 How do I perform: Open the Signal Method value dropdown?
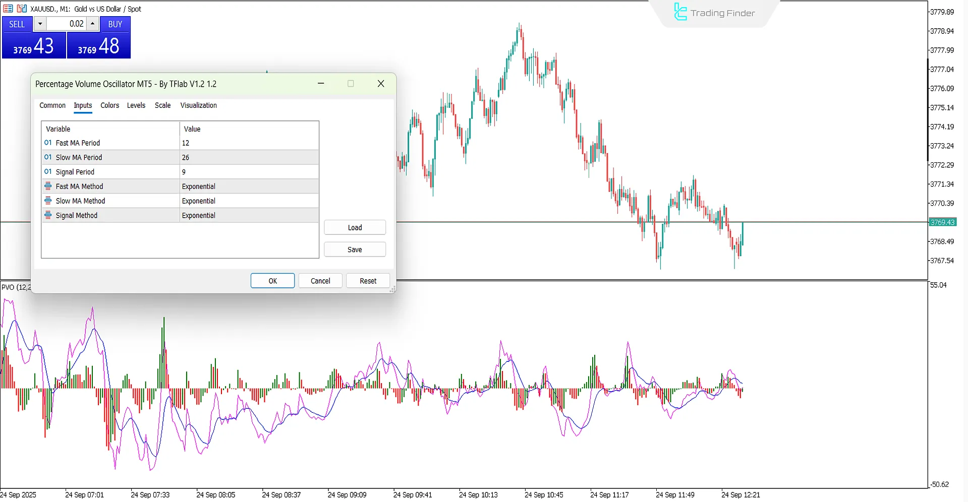(249, 215)
